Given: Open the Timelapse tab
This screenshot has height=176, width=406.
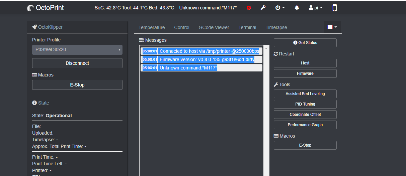Looking at the screenshot, I should [x=276, y=27].
